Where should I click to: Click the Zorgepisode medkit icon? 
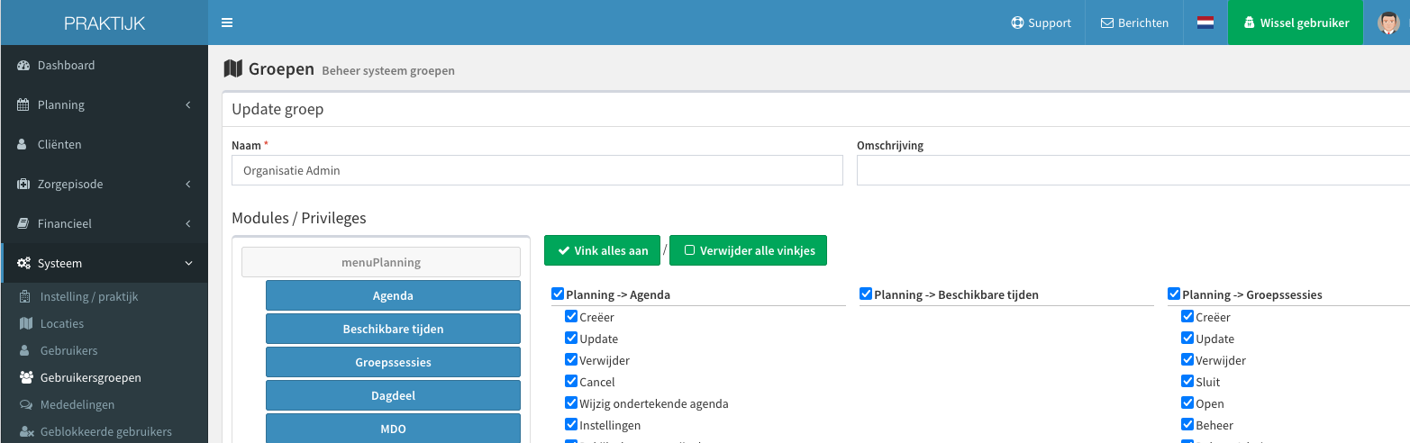(24, 185)
